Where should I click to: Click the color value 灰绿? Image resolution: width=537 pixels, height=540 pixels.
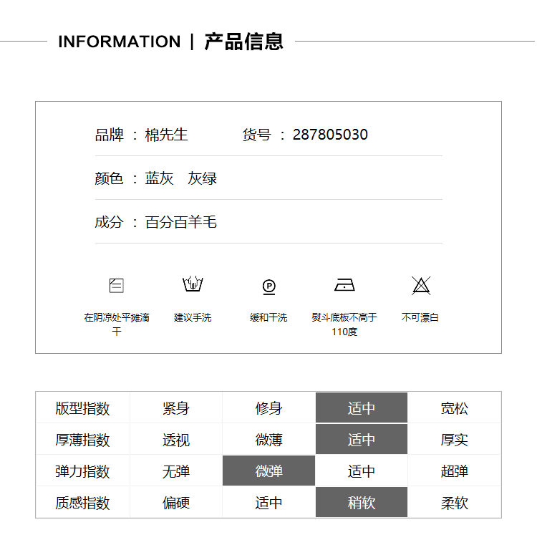(x=203, y=178)
